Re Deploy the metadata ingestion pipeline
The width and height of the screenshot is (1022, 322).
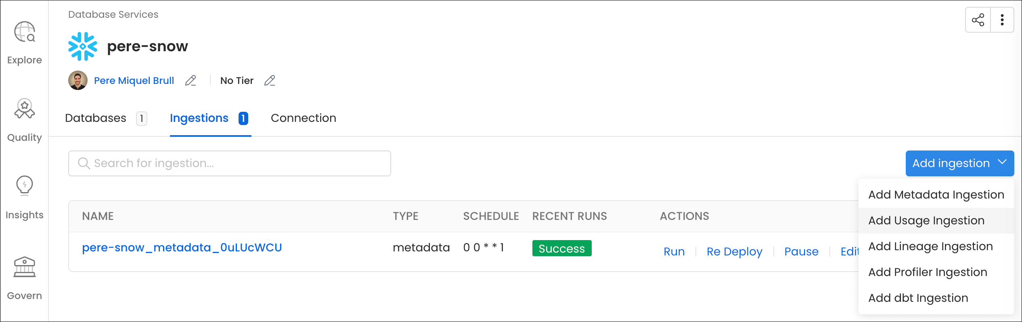(734, 251)
